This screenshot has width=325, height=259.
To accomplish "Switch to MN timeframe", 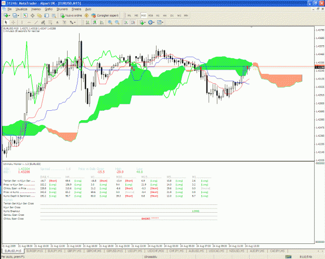I will 186,16.
